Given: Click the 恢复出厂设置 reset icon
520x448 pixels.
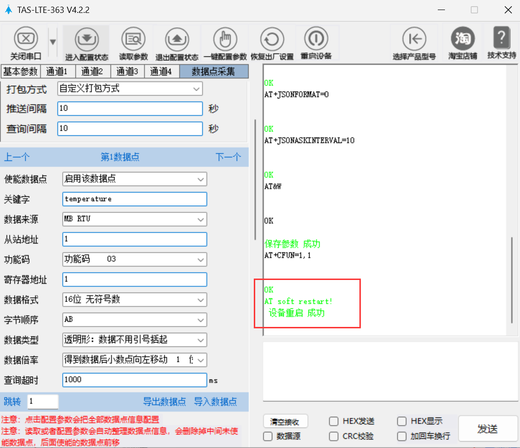Looking at the screenshot, I should (x=272, y=38).
